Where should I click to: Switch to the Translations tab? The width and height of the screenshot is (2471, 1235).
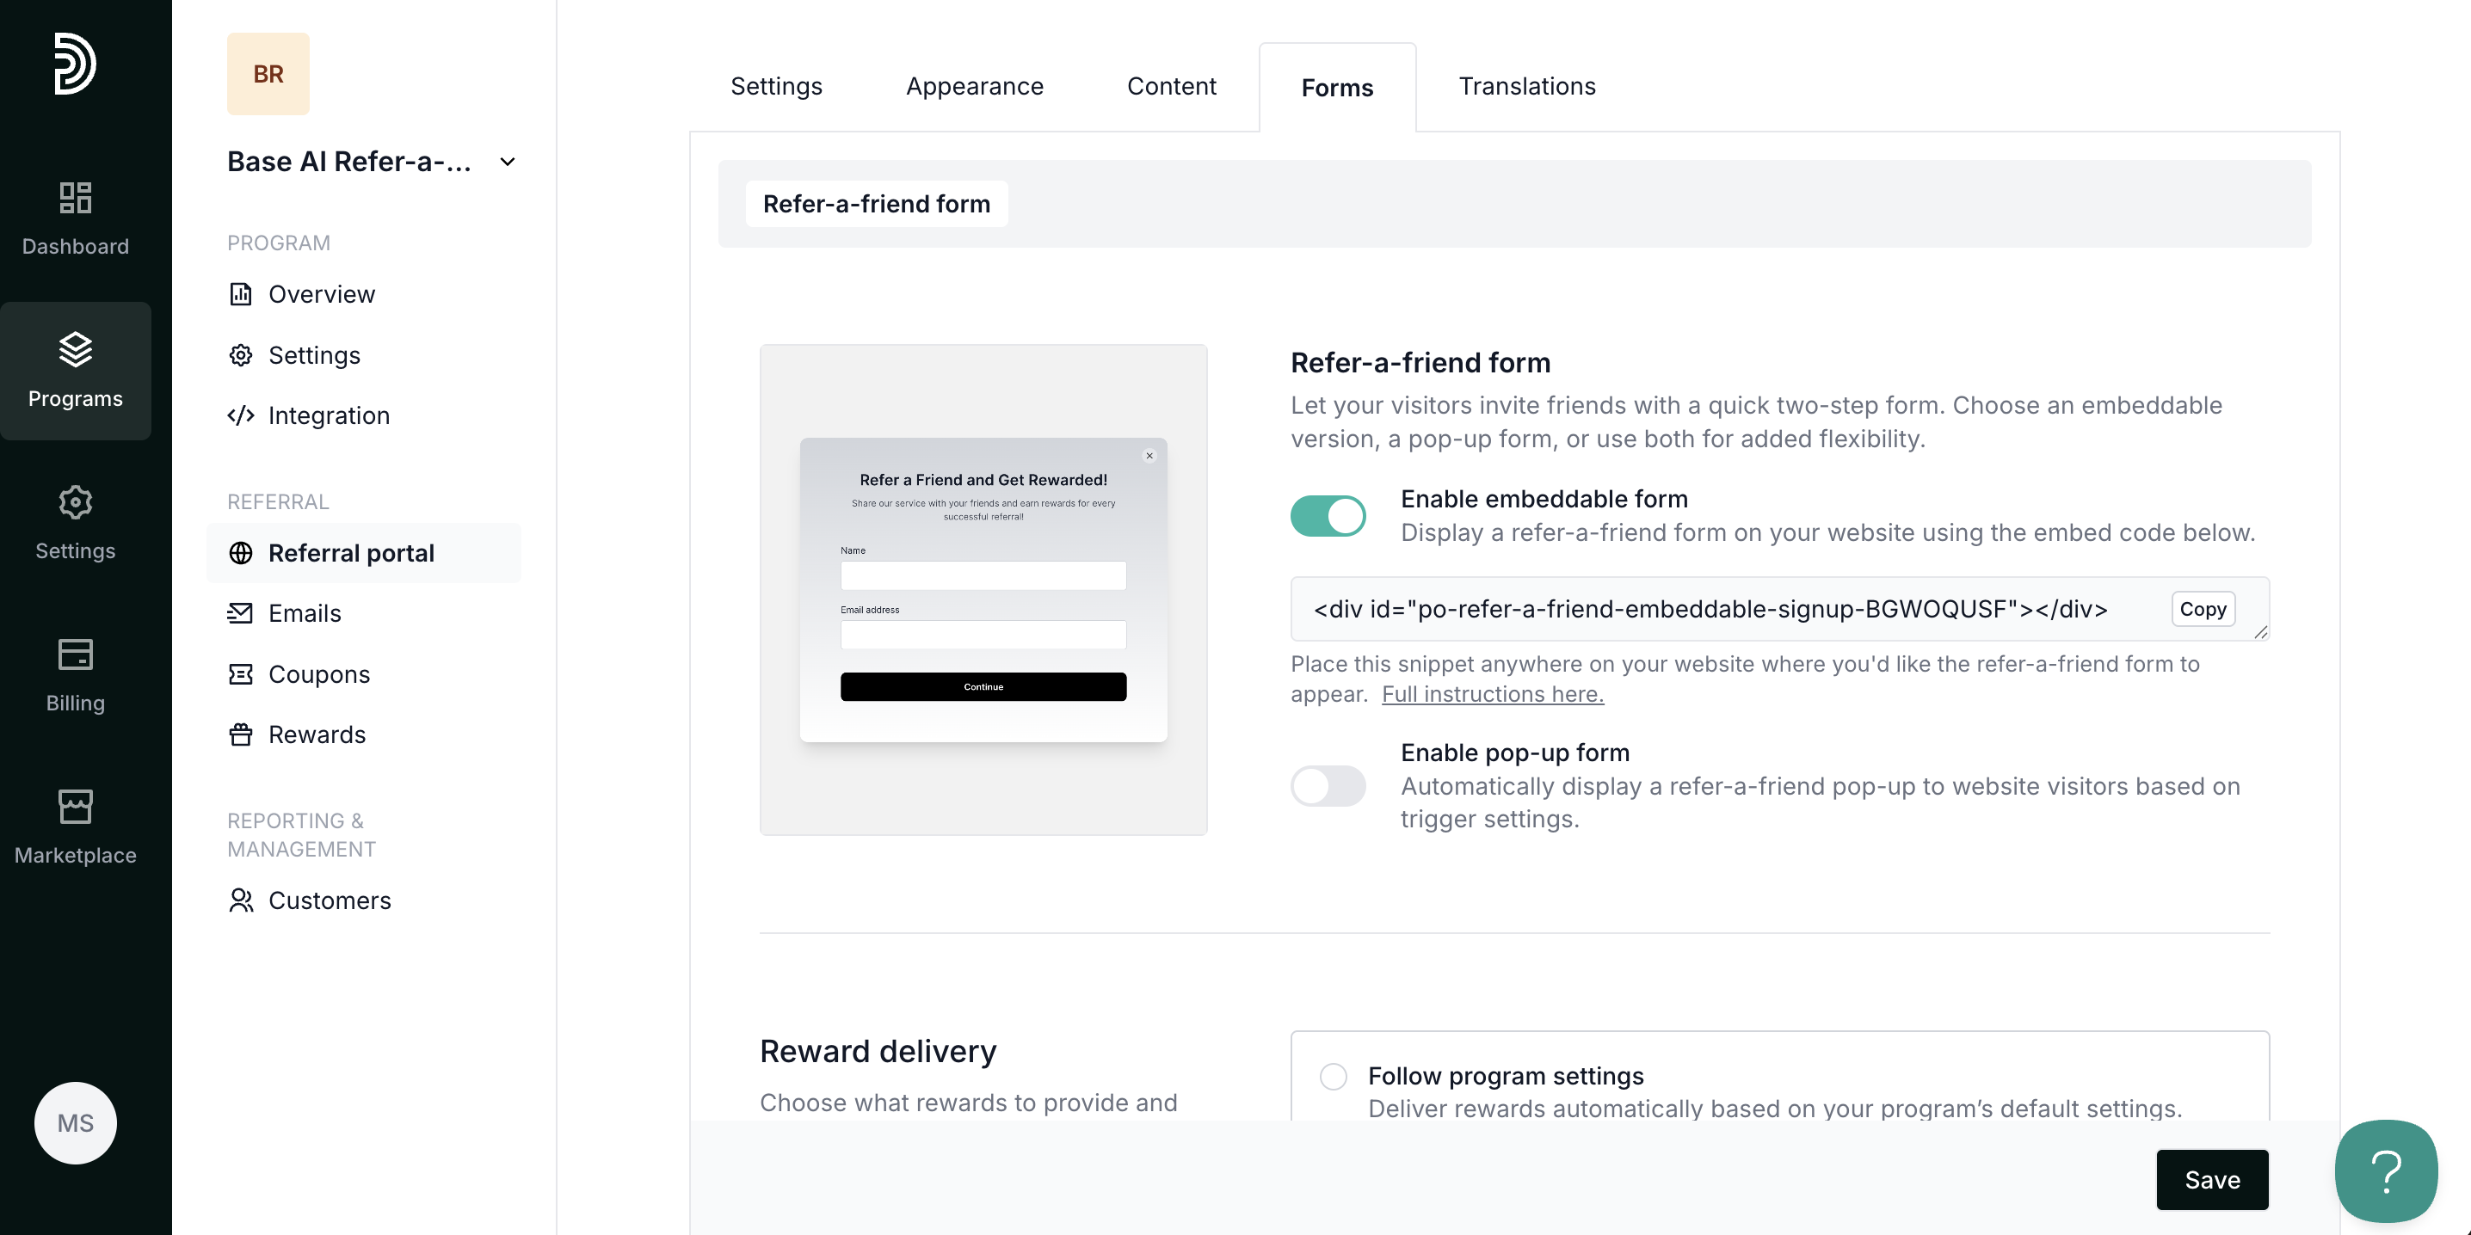(x=1526, y=86)
